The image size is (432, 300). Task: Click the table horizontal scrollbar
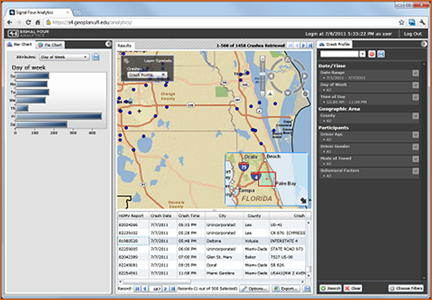tap(157, 281)
